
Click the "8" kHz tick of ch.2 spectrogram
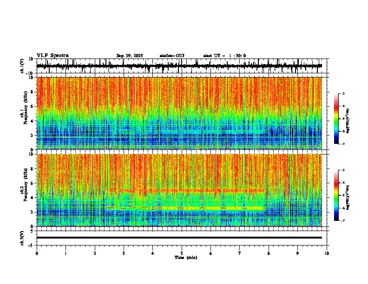(x=32, y=169)
